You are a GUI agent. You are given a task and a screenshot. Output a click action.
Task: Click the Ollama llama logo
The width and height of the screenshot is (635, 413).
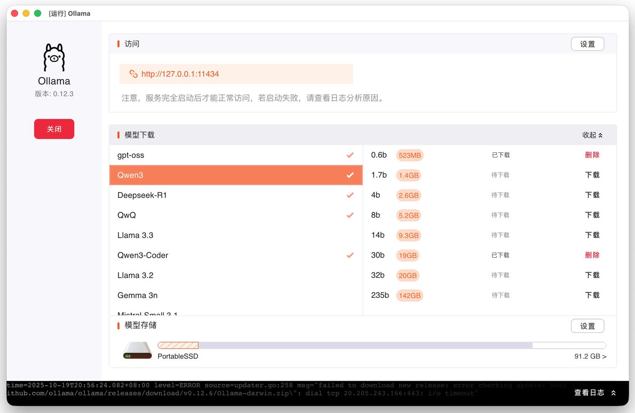54,57
